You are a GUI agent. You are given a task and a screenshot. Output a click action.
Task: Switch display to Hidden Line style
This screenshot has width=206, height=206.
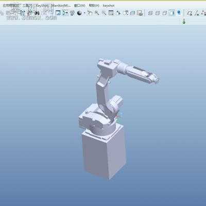tap(158, 13)
